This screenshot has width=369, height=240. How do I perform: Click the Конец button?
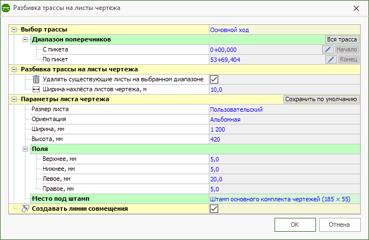point(349,59)
